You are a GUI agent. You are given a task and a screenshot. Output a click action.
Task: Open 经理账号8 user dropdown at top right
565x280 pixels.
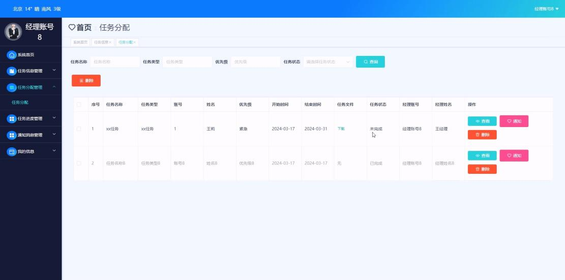tap(547, 9)
